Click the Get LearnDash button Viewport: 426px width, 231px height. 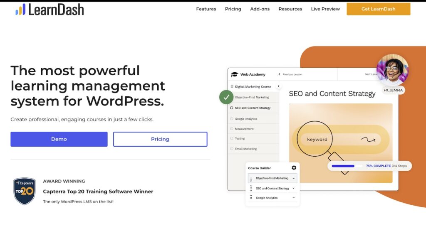point(378,9)
